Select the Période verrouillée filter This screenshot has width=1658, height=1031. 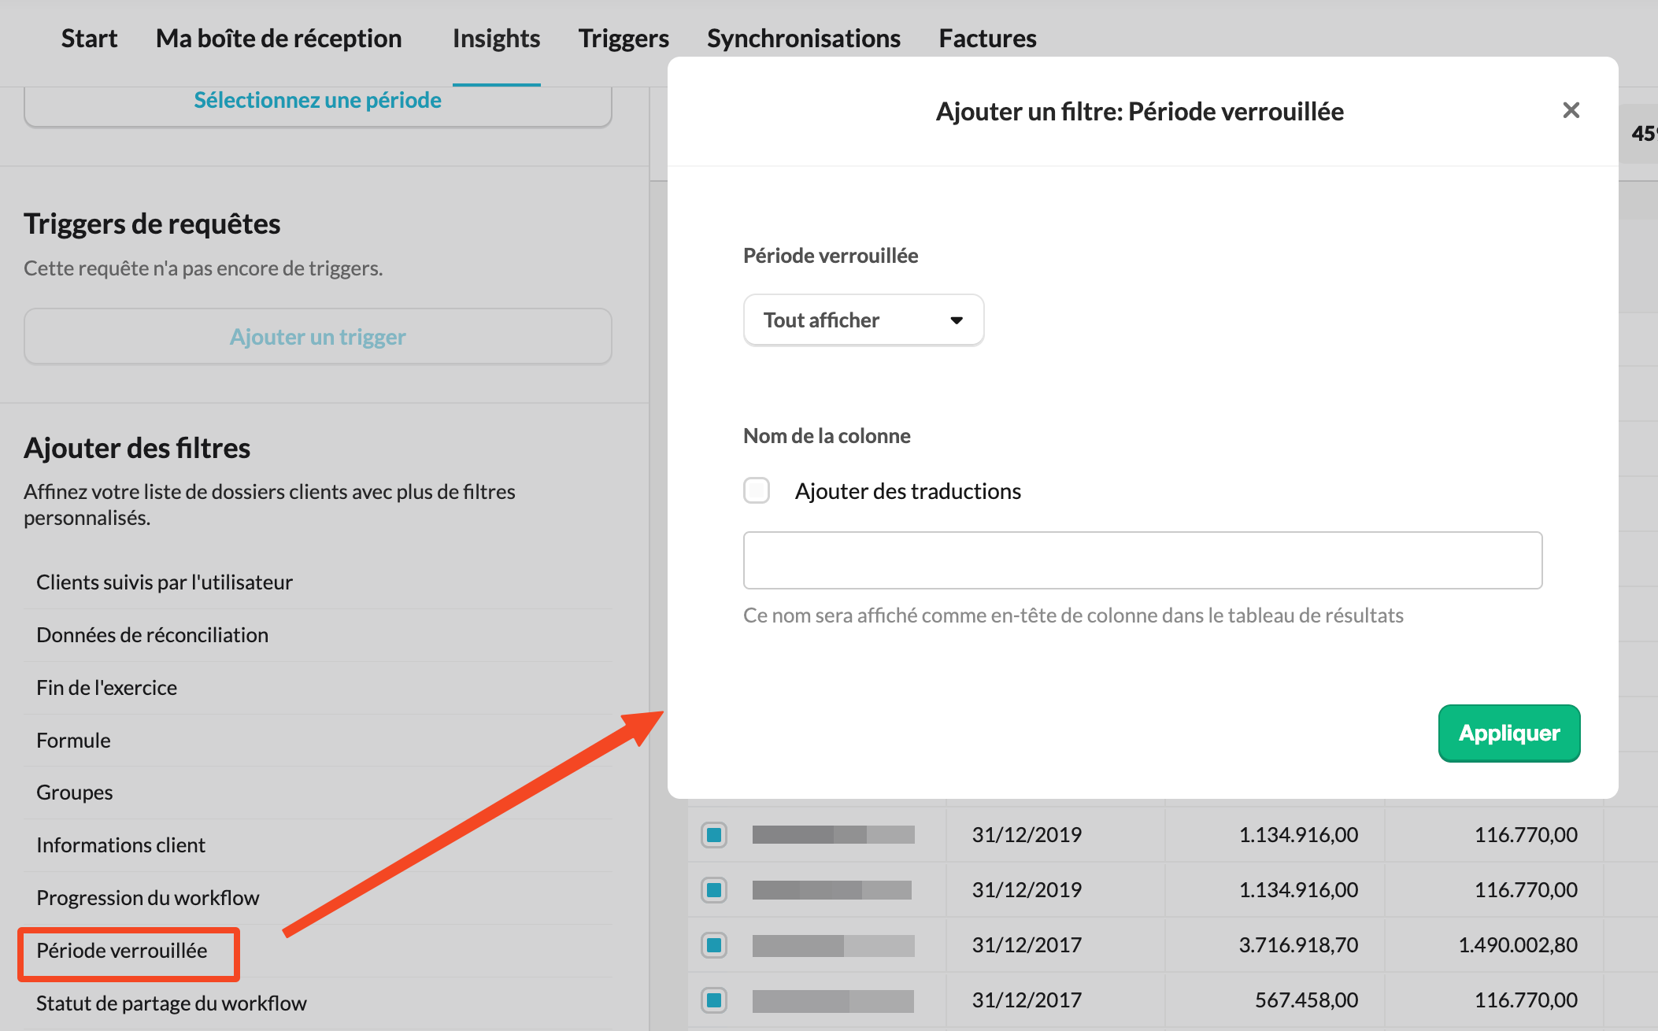(x=122, y=951)
